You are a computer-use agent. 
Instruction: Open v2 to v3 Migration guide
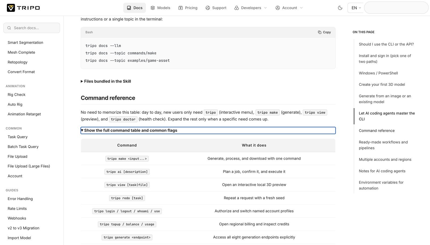click(24, 228)
